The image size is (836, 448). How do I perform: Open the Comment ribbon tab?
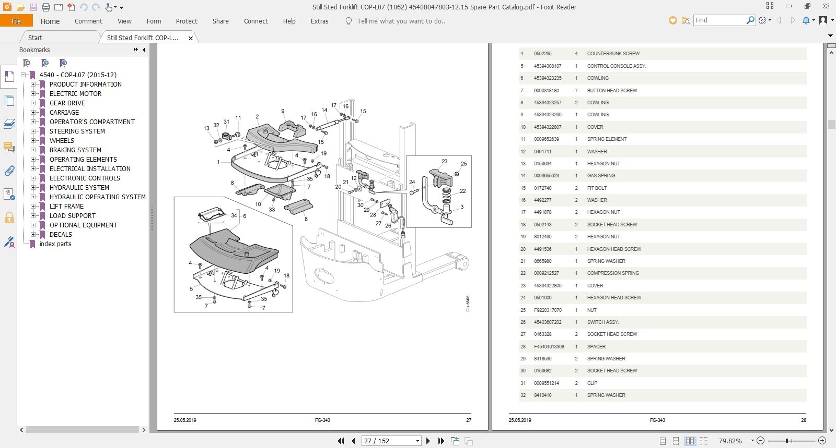[x=88, y=21]
